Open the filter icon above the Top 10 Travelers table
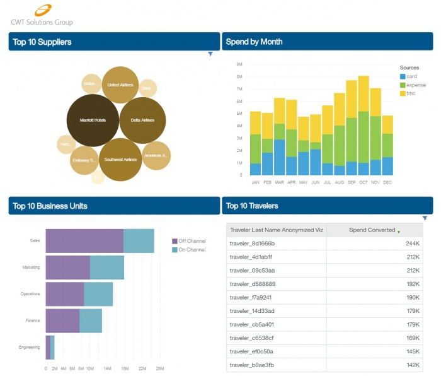This screenshot has height=376, width=441. [425, 218]
